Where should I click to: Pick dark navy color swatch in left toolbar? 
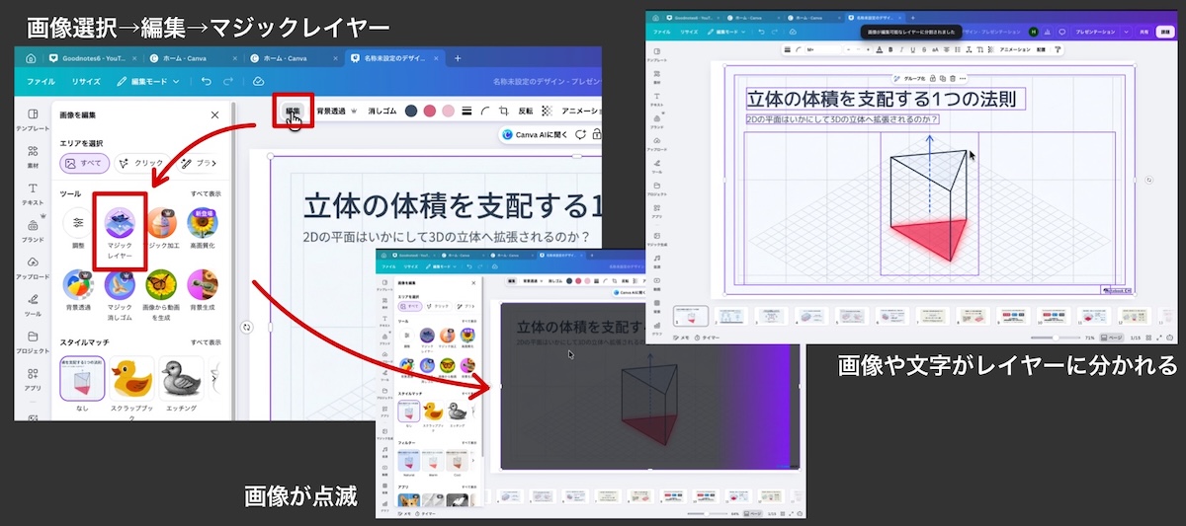click(411, 112)
